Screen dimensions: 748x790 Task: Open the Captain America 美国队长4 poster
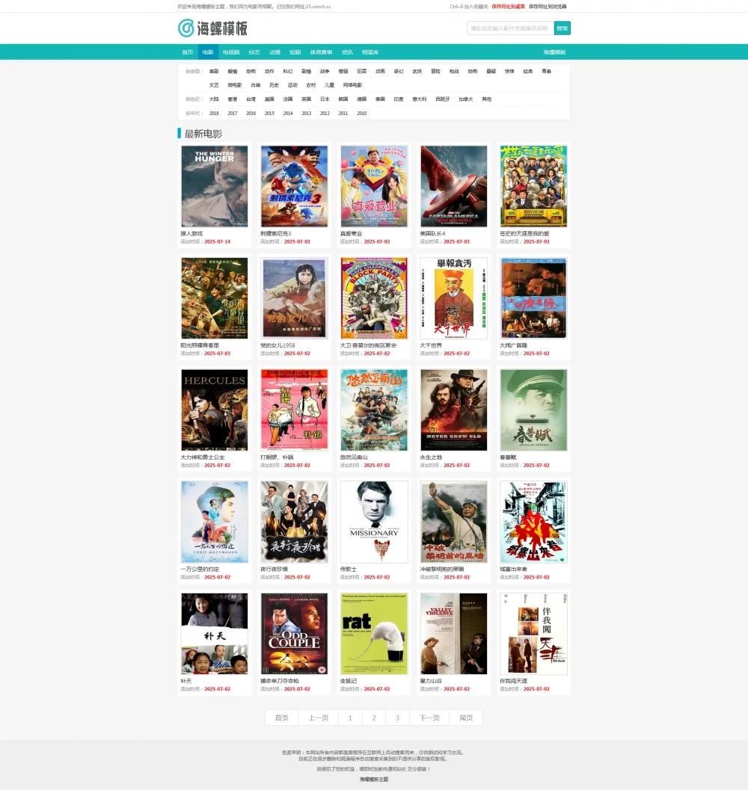coord(454,186)
